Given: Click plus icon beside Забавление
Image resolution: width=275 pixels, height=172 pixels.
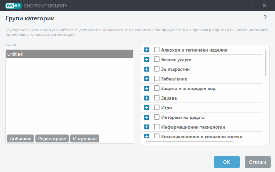Looking at the screenshot, I should pyautogui.click(x=147, y=79).
